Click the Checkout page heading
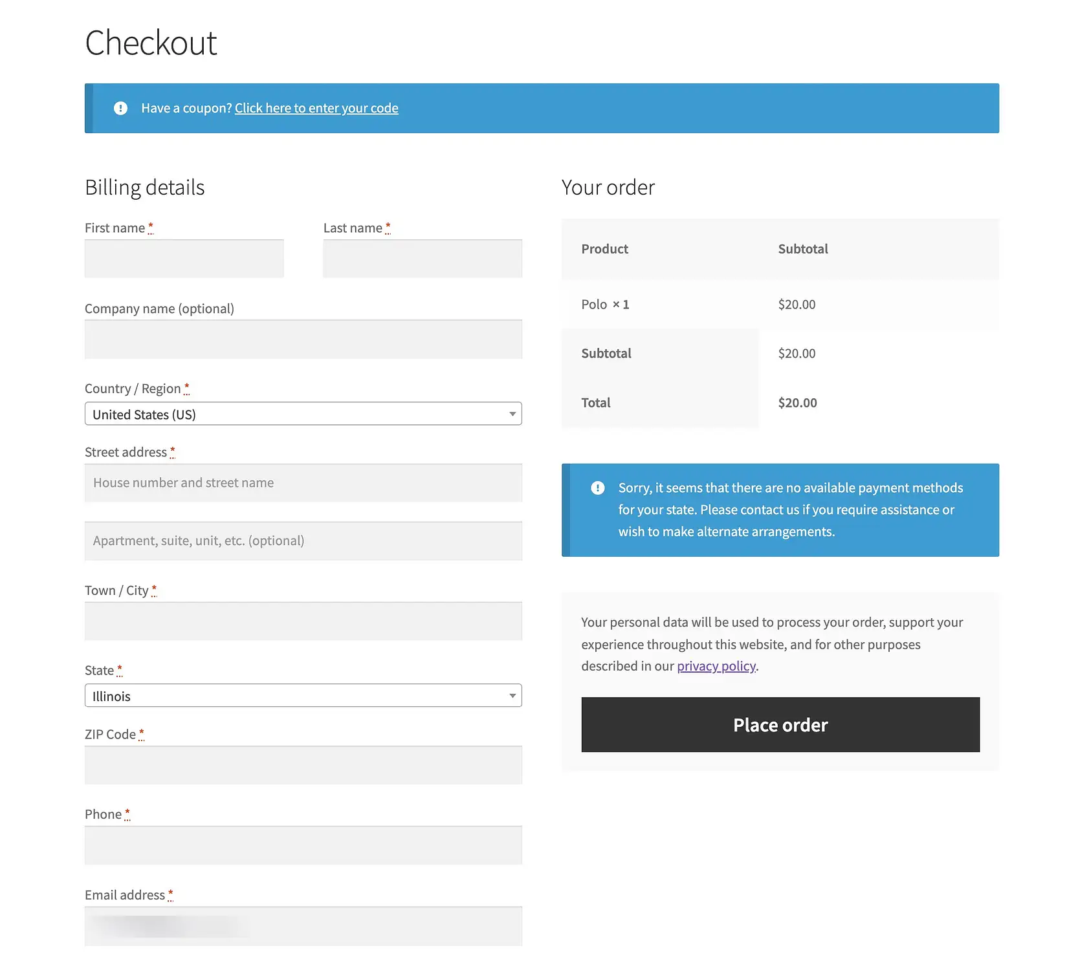The height and width of the screenshot is (970, 1078). [x=151, y=43]
